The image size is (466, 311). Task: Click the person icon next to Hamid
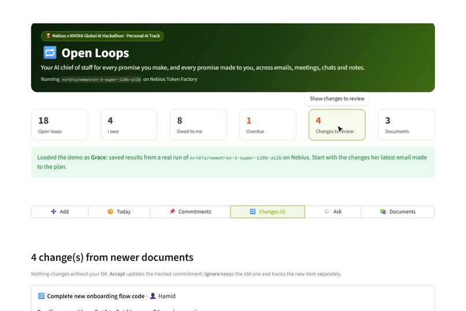pyautogui.click(x=153, y=296)
